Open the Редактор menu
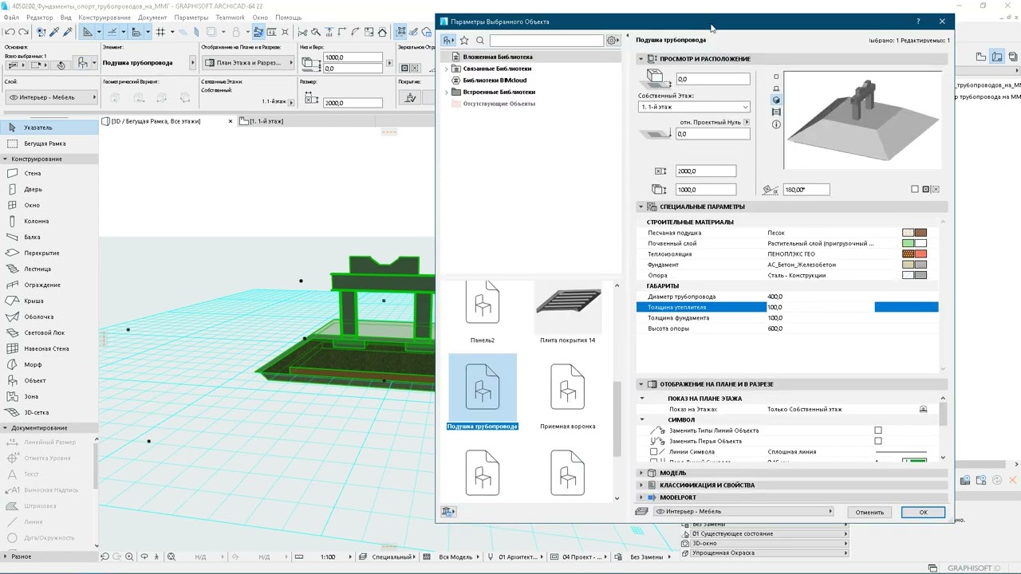The image size is (1021, 574). point(40,18)
